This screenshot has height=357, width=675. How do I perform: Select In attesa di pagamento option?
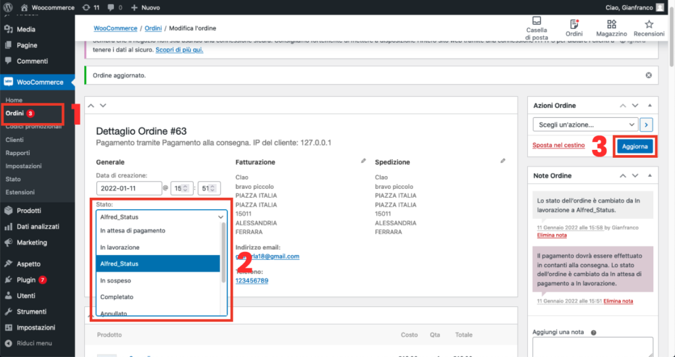[158, 231]
